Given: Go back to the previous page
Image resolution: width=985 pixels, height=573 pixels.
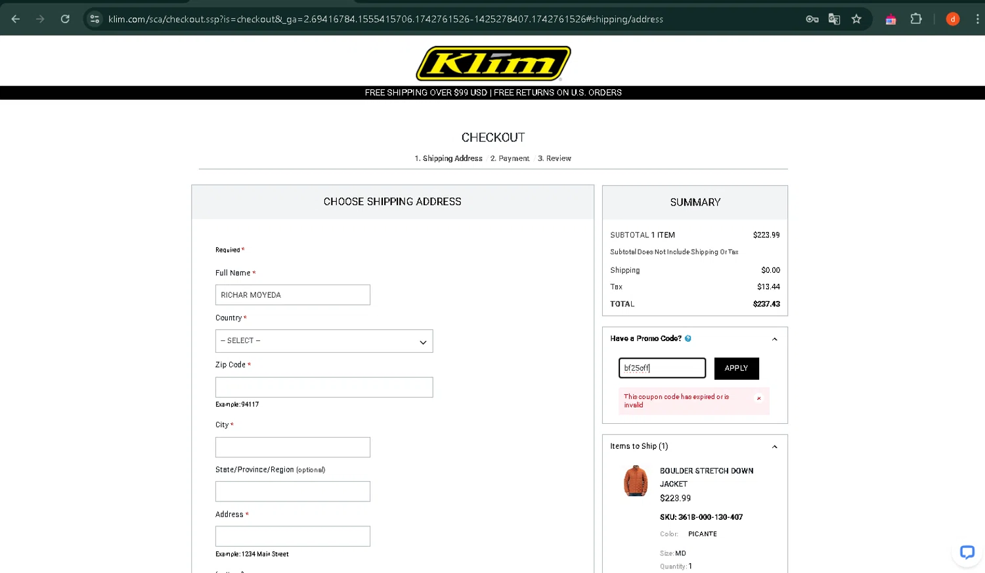Looking at the screenshot, I should [x=16, y=19].
